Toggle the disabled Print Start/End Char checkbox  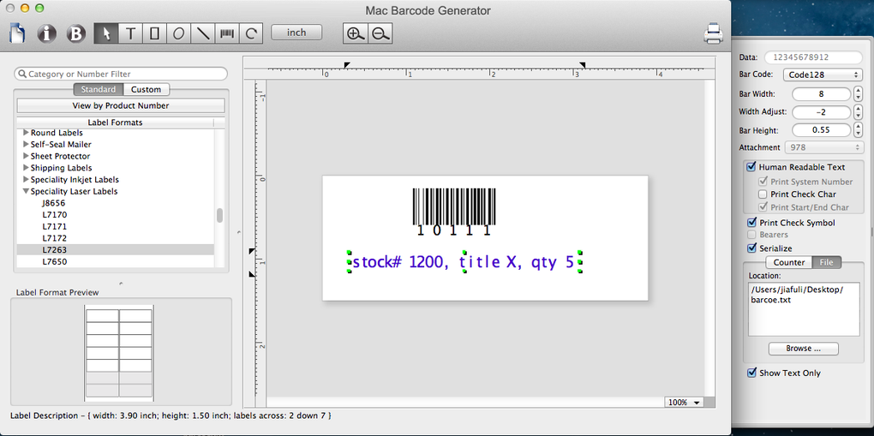click(x=763, y=206)
